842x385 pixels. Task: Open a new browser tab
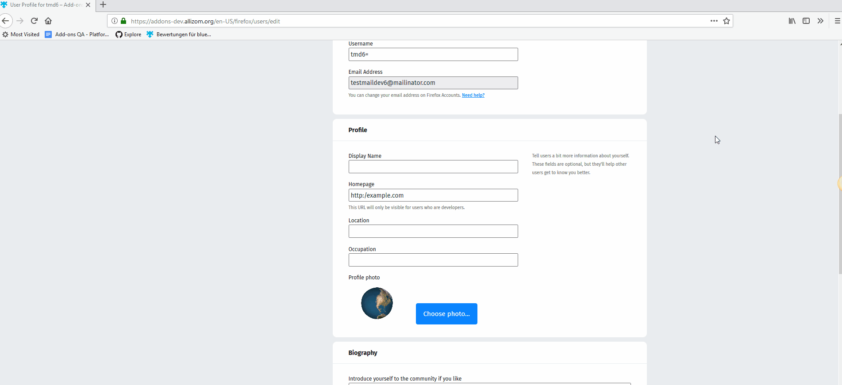coord(103,5)
